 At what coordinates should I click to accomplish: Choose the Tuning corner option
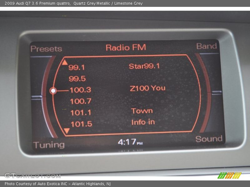pyautogui.click(x=49, y=145)
